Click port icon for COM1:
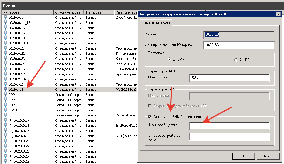This screenshot has height=164, width=284. [5, 95]
